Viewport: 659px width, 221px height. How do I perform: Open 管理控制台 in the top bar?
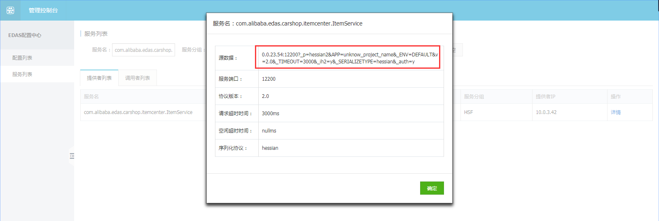pyautogui.click(x=43, y=10)
